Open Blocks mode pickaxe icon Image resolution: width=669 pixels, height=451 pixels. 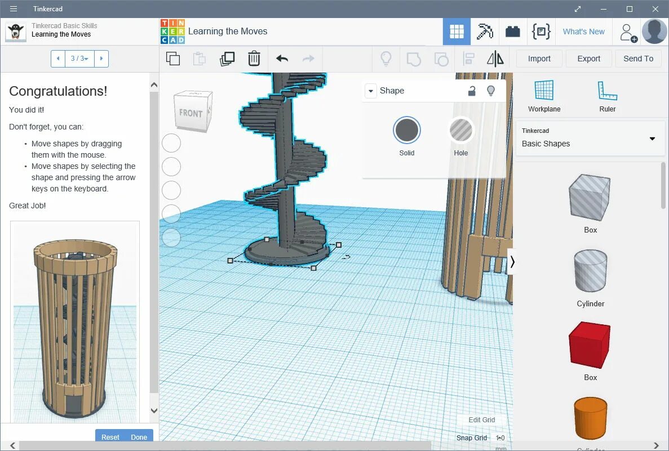coord(485,32)
